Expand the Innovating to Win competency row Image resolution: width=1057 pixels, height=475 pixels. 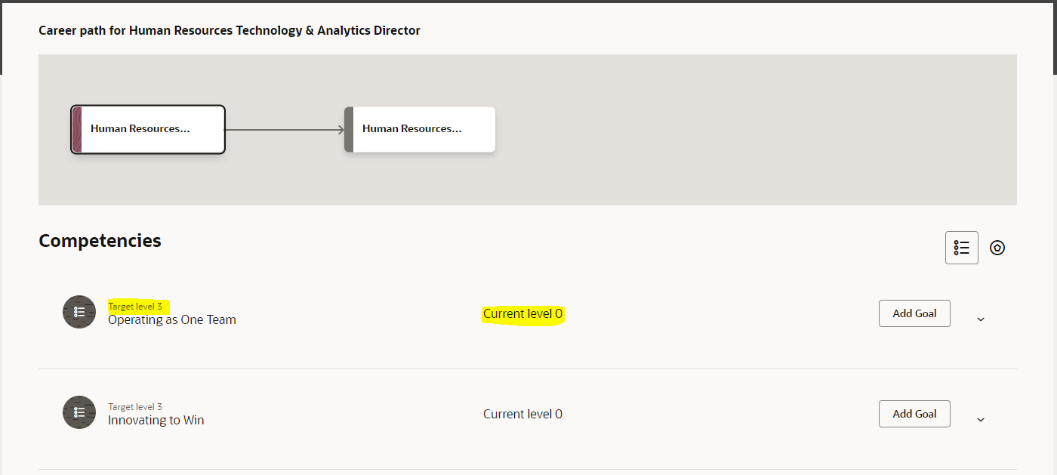(980, 419)
